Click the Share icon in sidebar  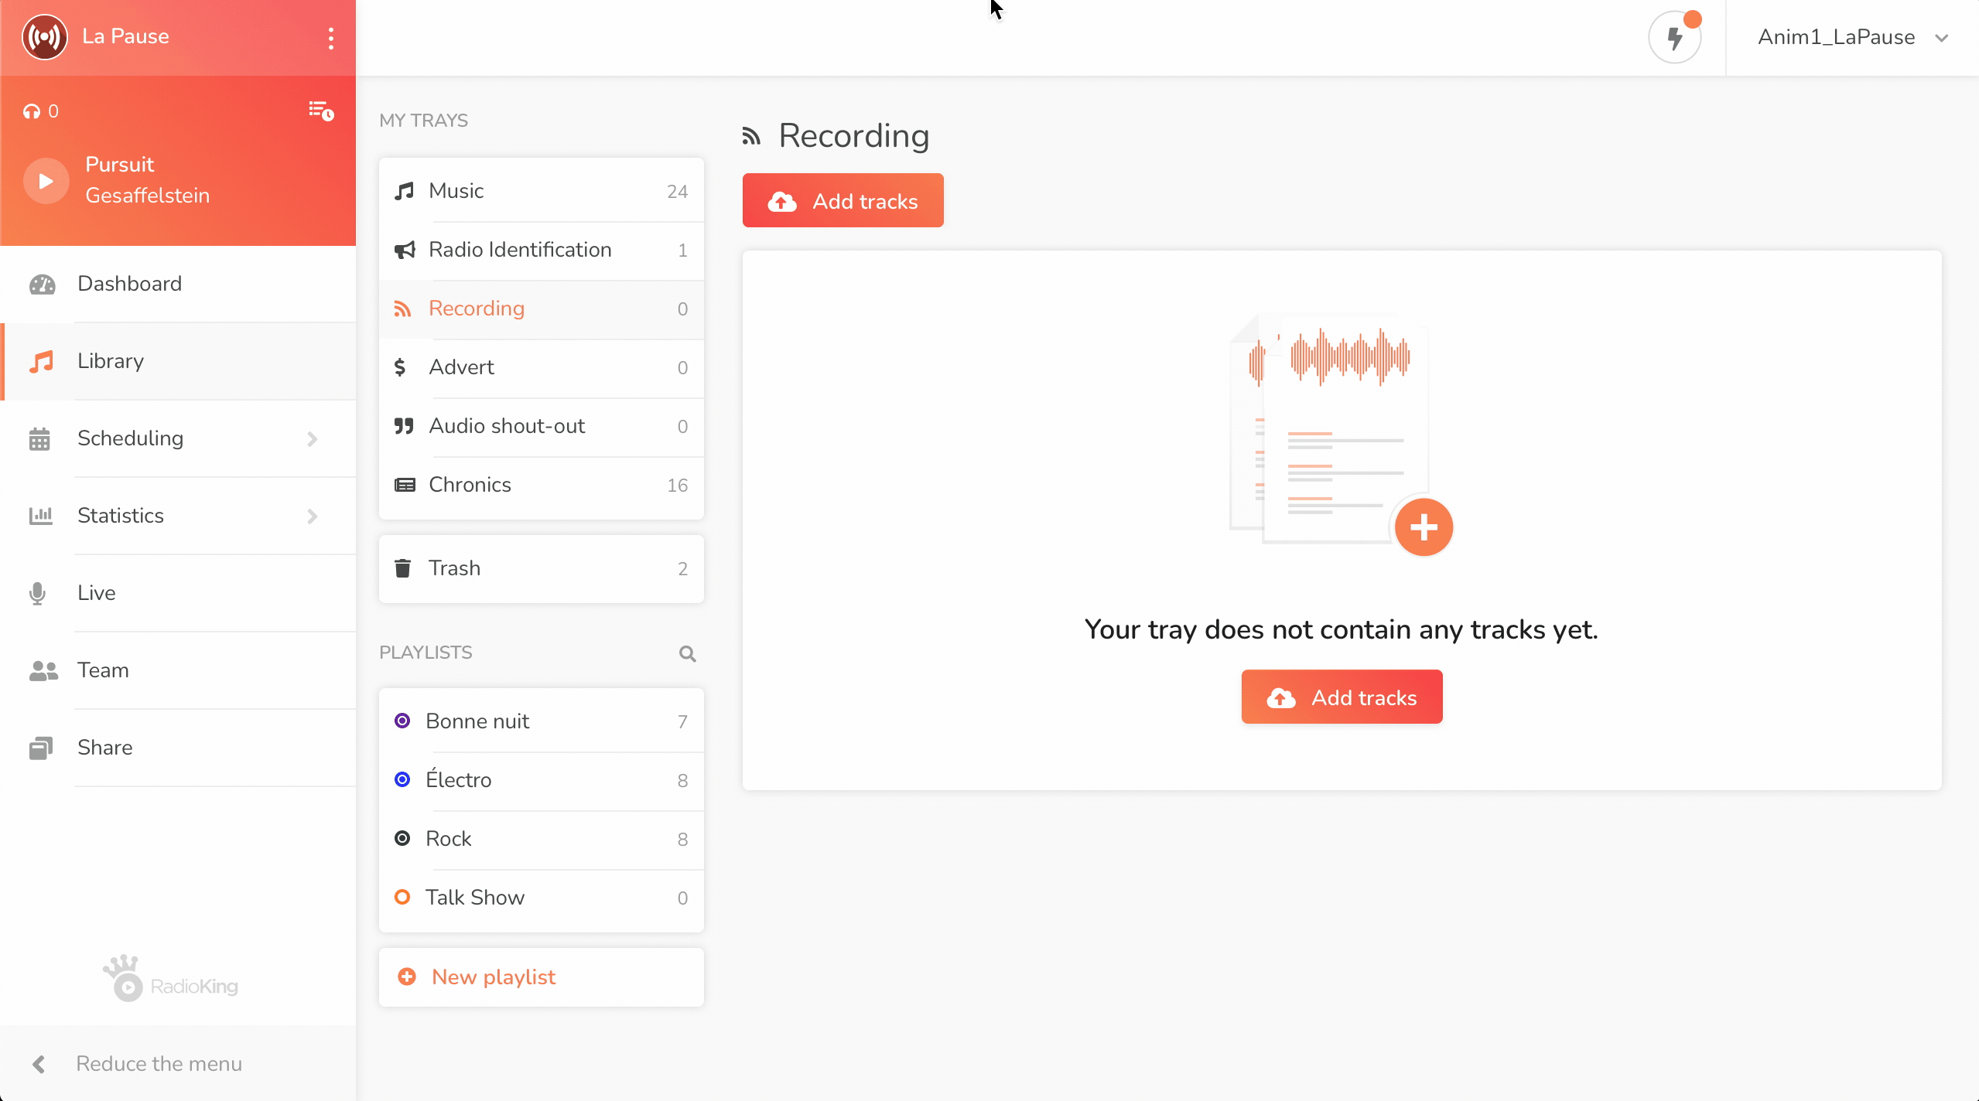[x=41, y=748]
